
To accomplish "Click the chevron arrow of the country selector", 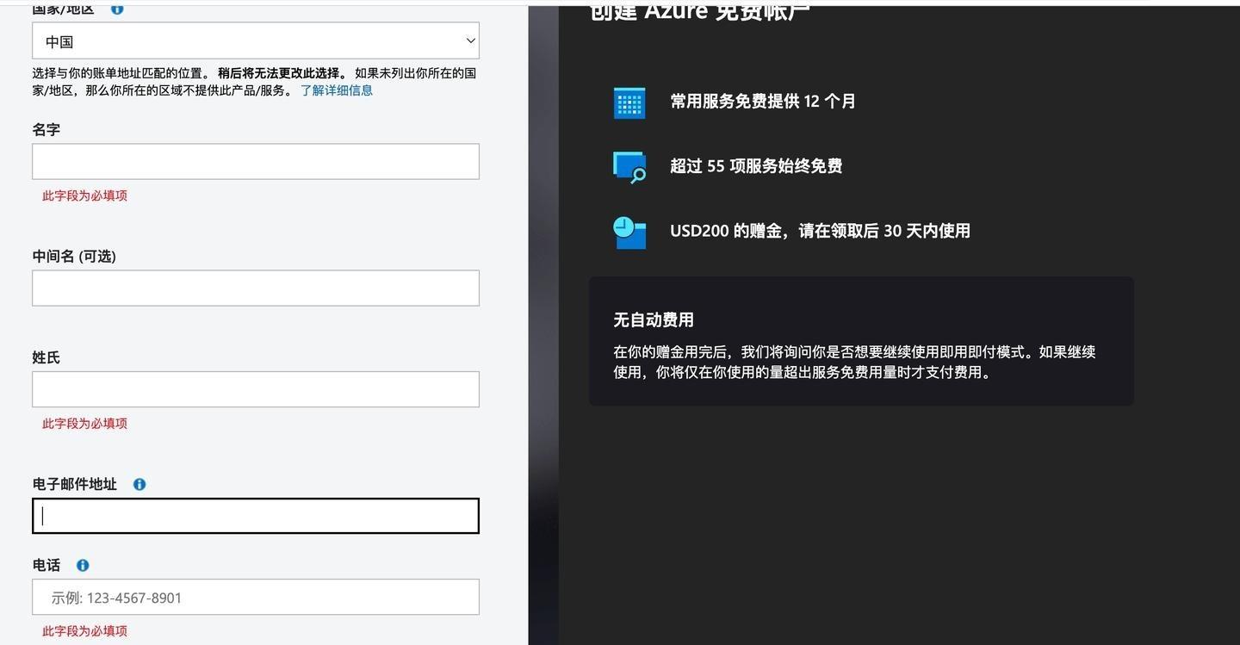I will point(470,41).
